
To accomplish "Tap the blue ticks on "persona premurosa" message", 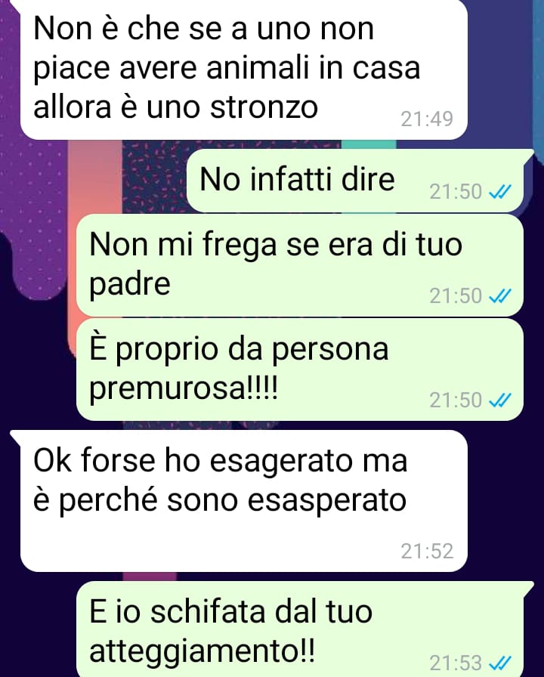I will (x=500, y=400).
